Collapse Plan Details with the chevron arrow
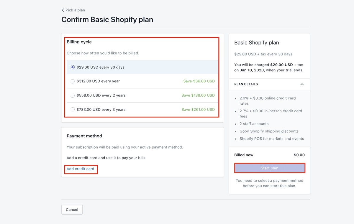This screenshot has width=354, height=224. (302, 84)
